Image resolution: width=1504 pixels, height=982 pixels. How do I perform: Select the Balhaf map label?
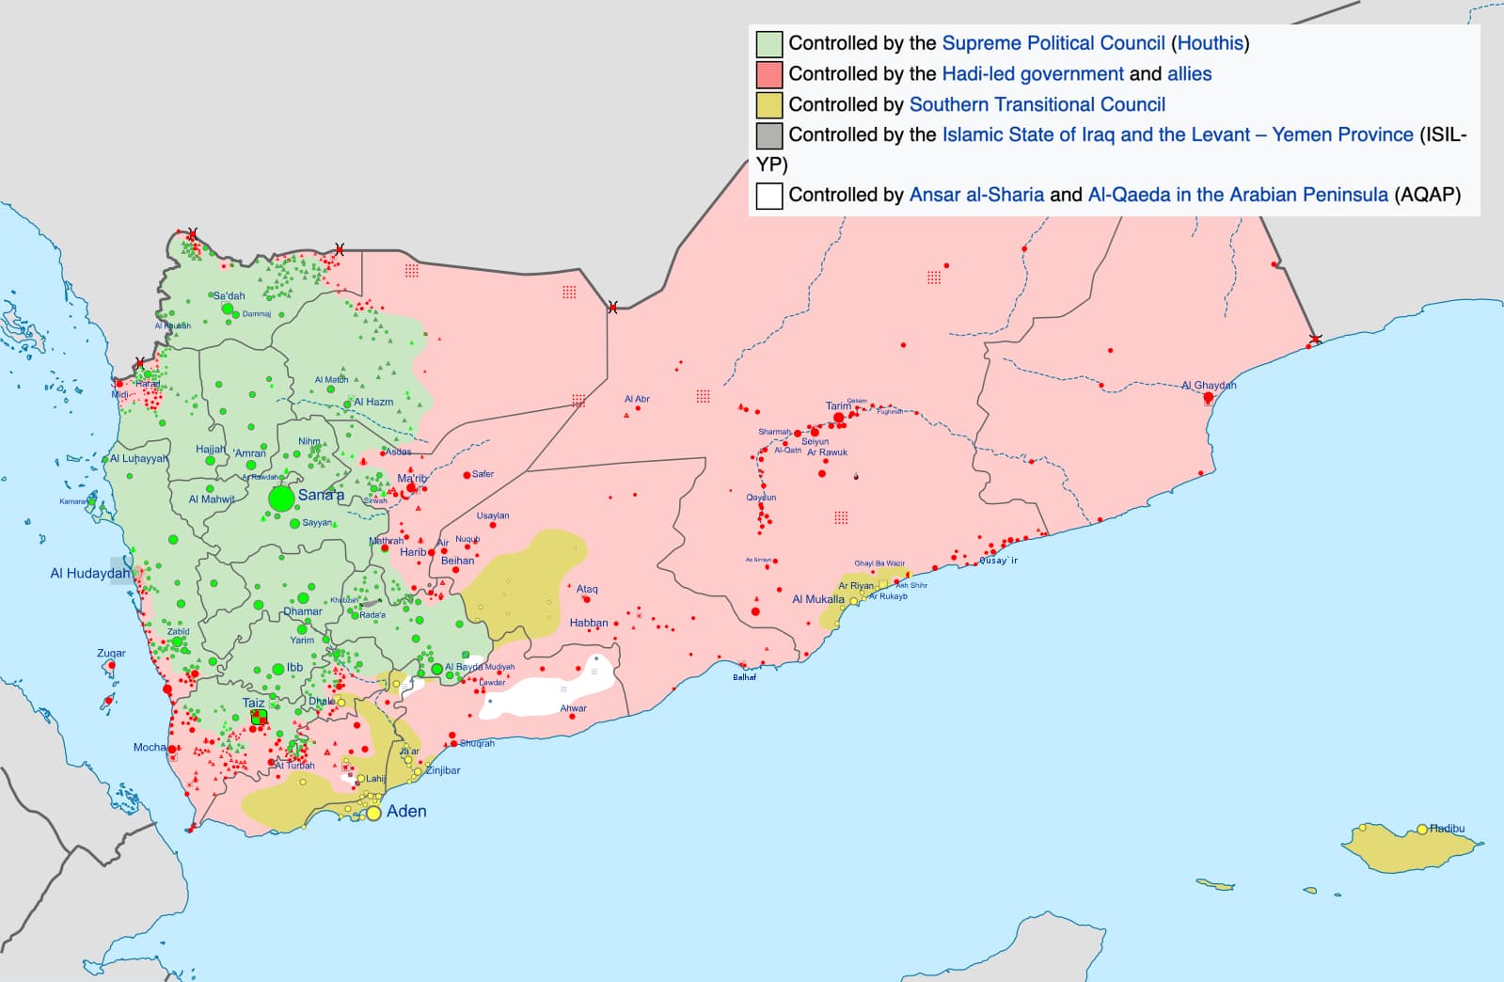tap(745, 677)
